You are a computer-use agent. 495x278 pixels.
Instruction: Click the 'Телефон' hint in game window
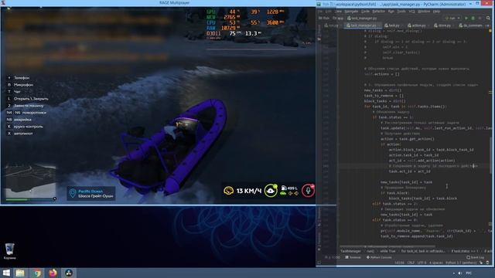click(x=22, y=77)
